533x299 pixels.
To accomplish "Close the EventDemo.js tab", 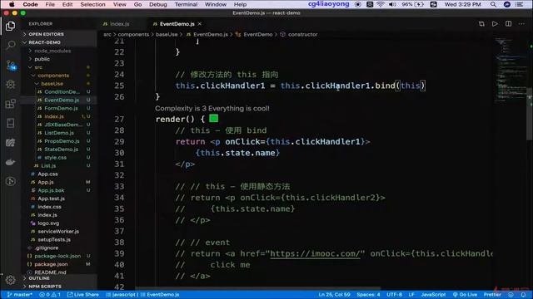I will 200,24.
